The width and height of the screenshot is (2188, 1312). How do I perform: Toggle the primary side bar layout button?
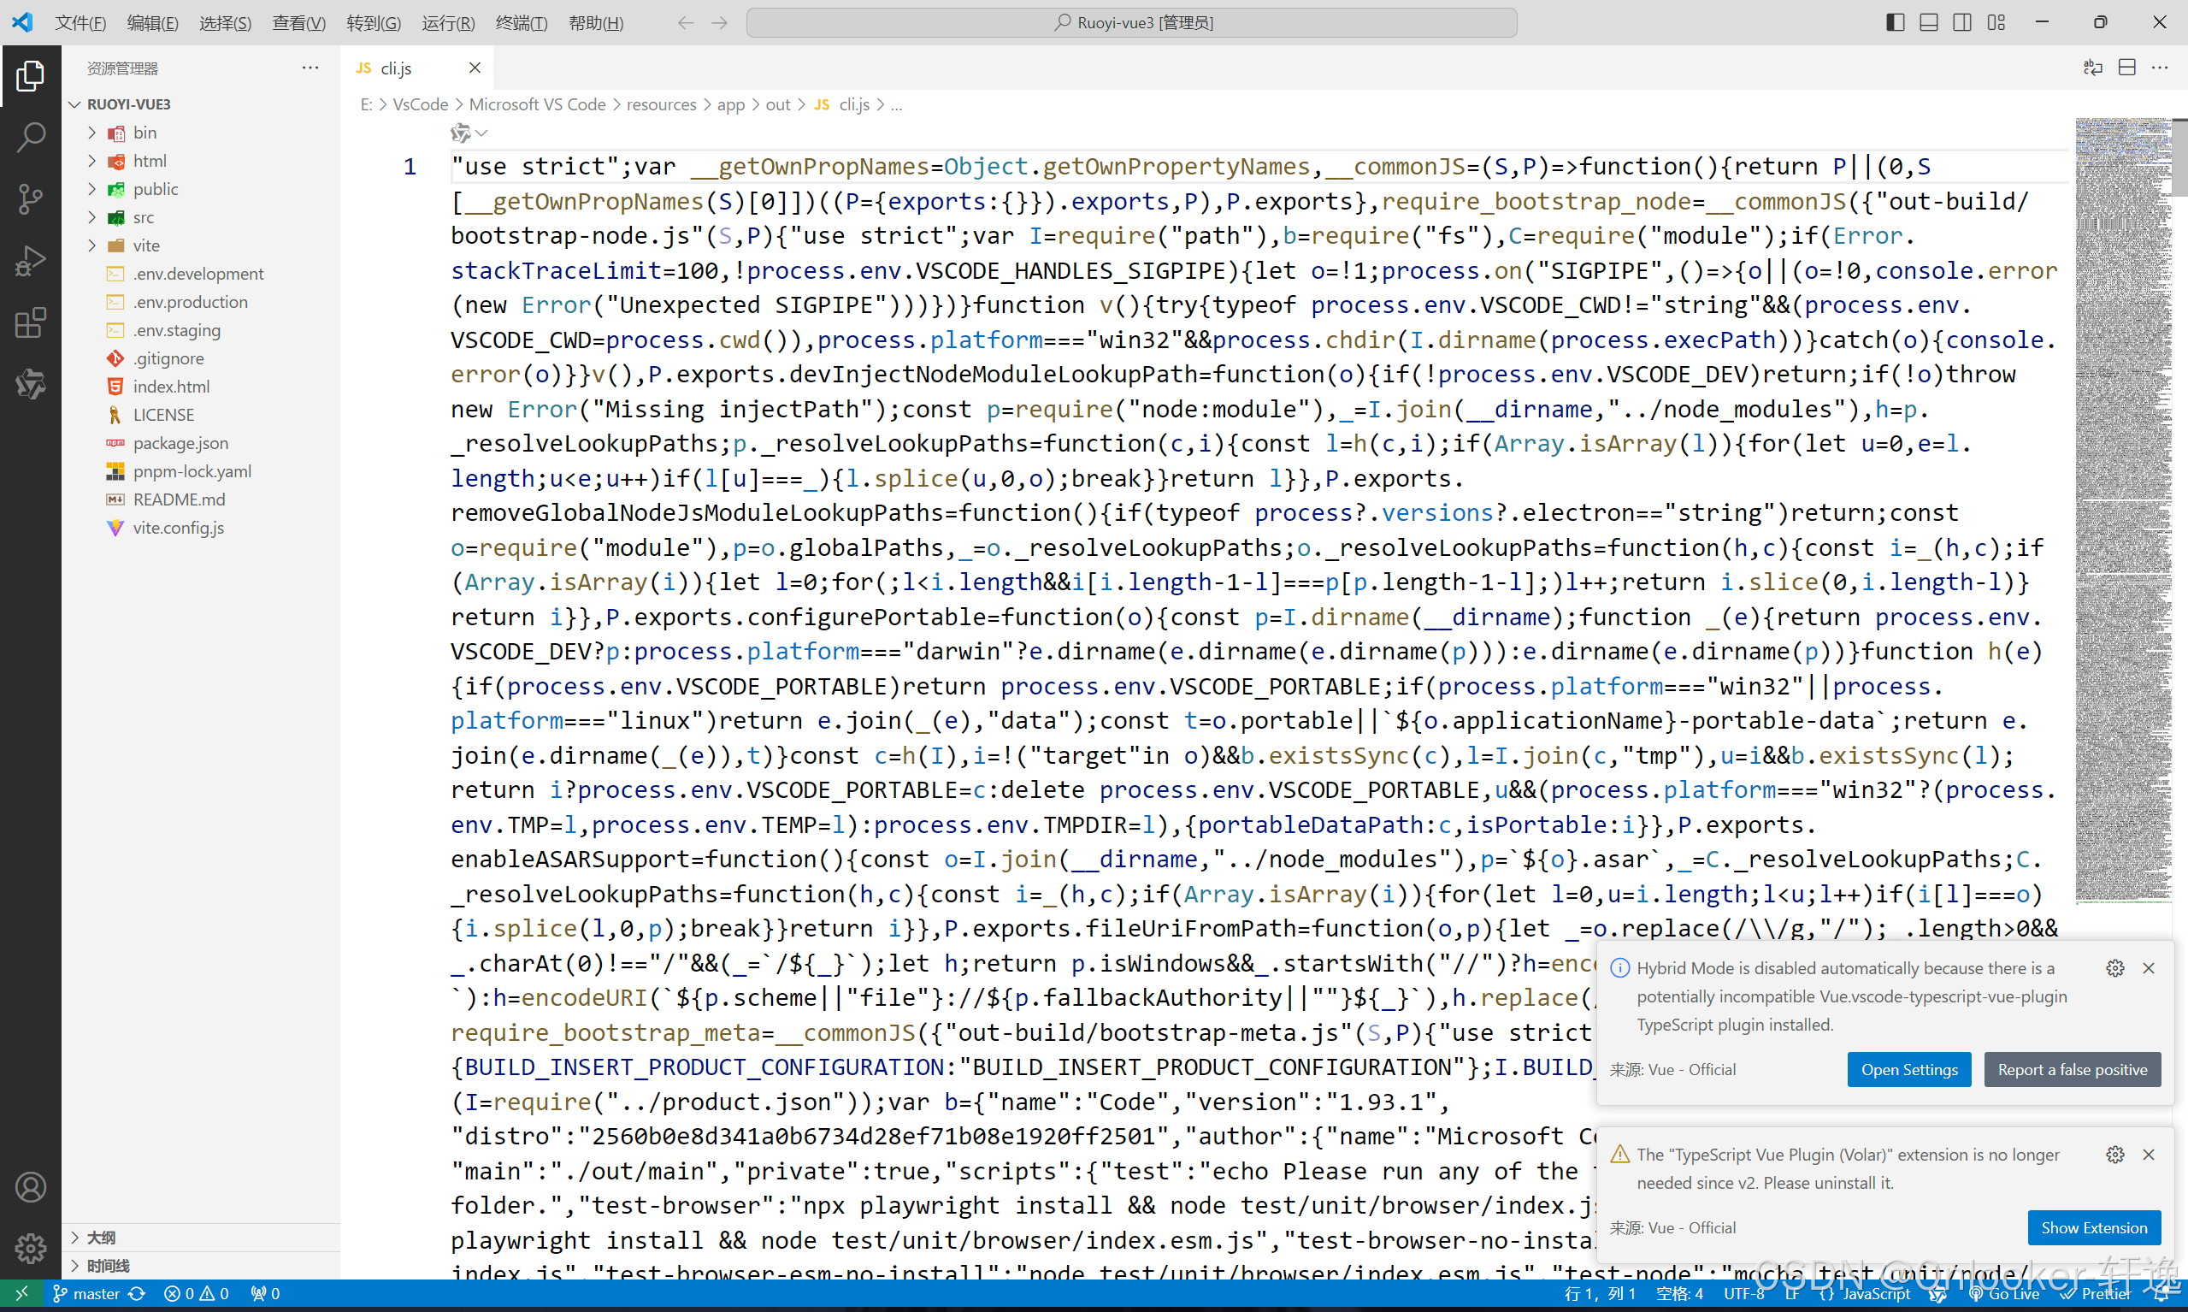pos(1895,22)
